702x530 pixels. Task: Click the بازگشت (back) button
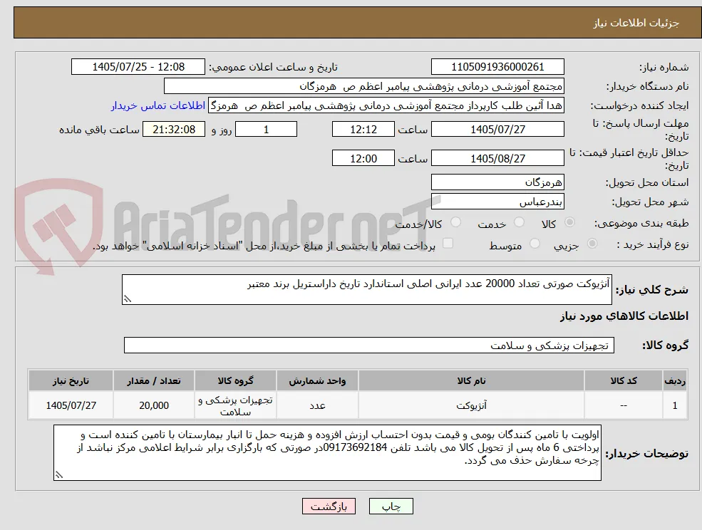click(x=329, y=506)
